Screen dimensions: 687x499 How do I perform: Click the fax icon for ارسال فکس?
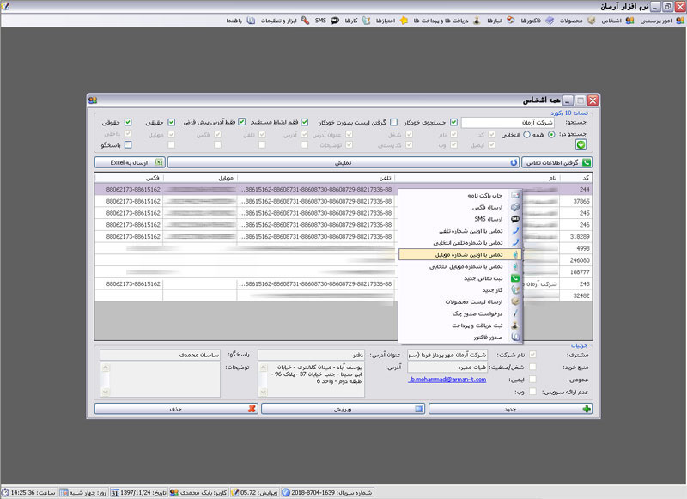[514, 207]
